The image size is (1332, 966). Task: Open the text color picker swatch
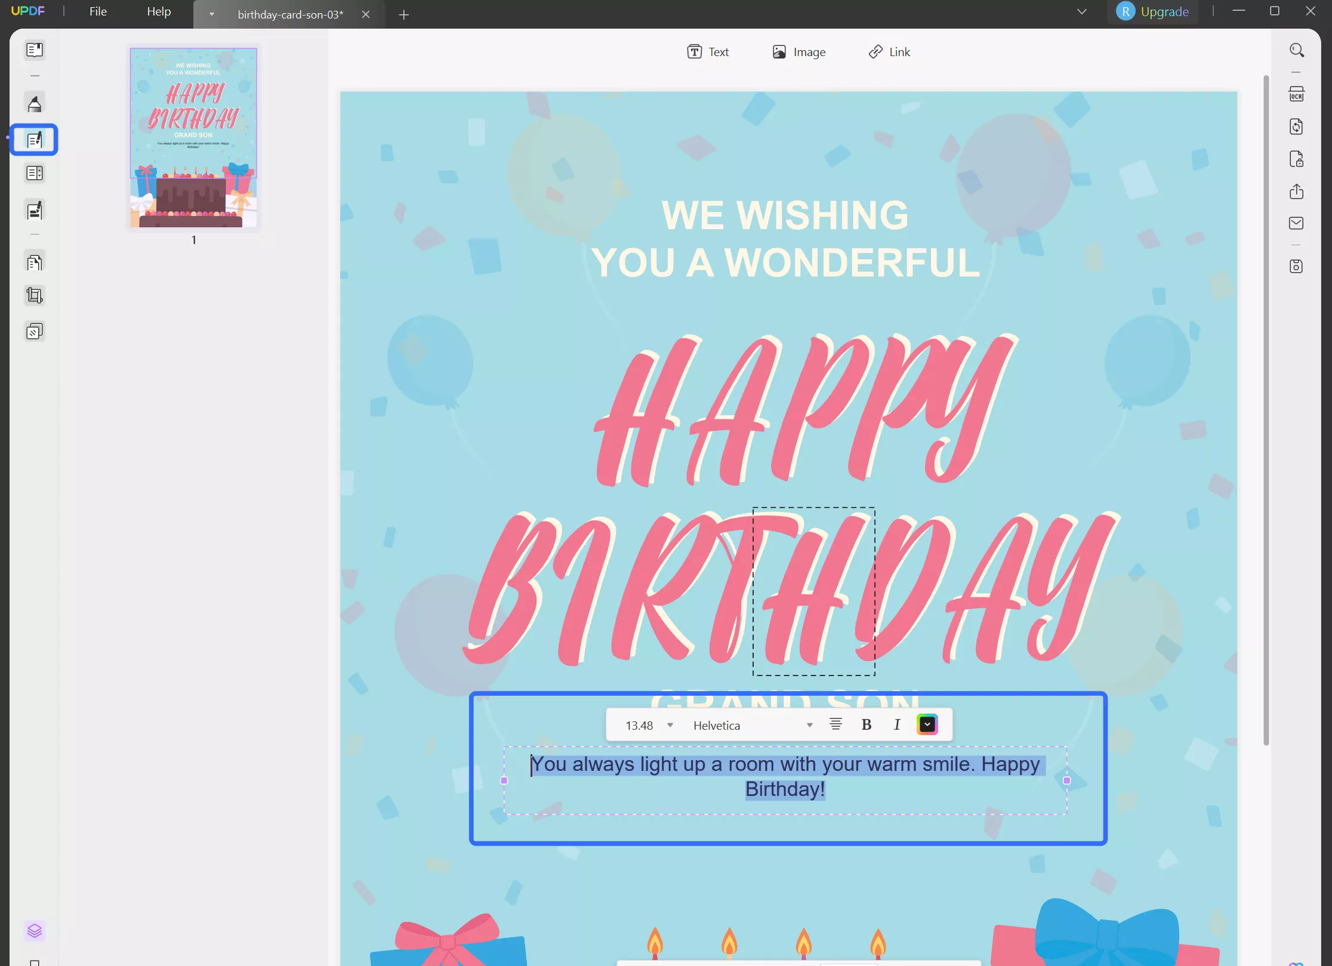point(927,724)
